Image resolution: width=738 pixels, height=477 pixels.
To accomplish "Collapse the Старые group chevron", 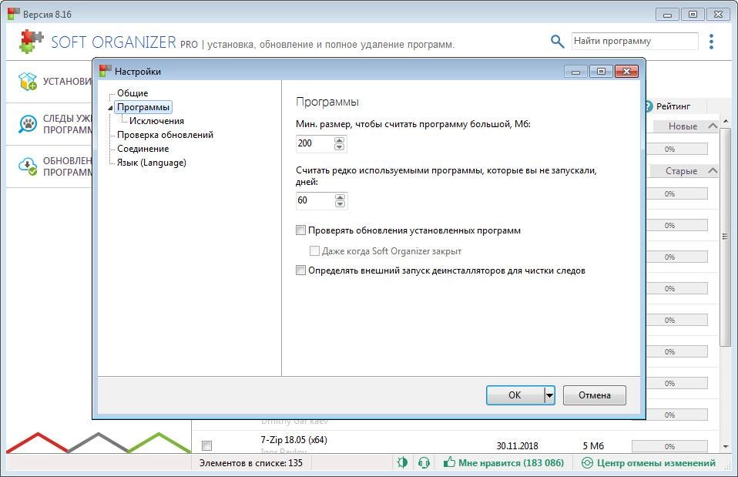I will tap(713, 170).
